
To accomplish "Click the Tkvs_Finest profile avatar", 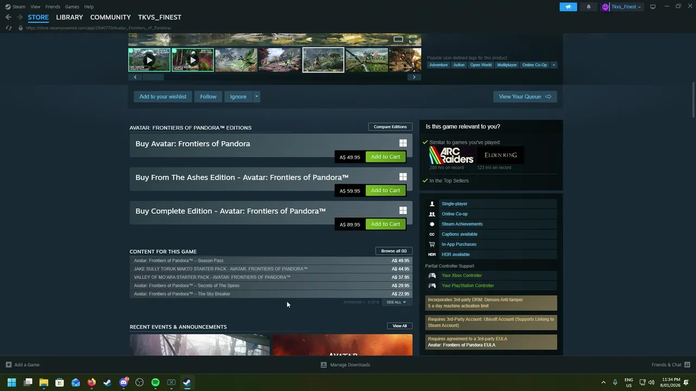I will pos(605,7).
